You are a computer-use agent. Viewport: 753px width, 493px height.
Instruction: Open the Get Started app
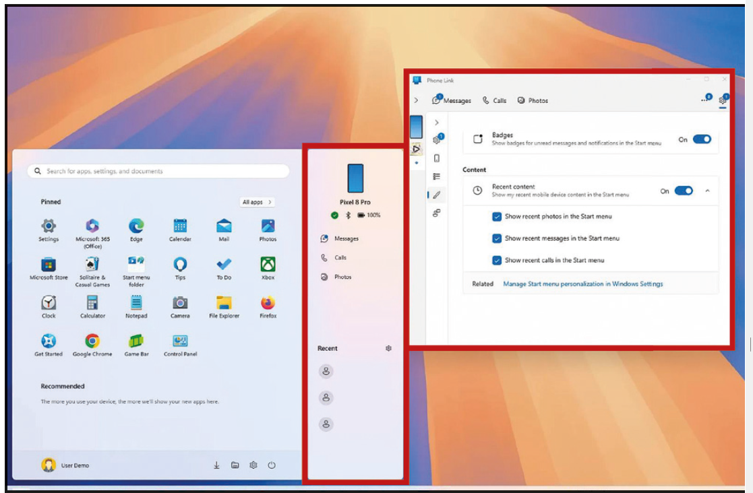49,345
